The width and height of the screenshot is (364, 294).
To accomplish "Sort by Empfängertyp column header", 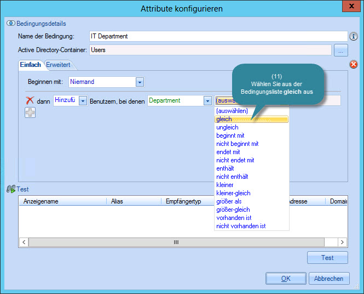I will pyautogui.click(x=188, y=201).
